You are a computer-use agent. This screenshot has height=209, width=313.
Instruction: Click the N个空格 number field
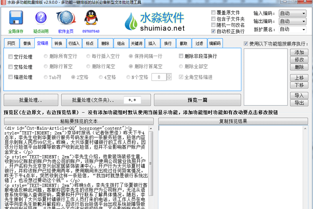coord(159,77)
